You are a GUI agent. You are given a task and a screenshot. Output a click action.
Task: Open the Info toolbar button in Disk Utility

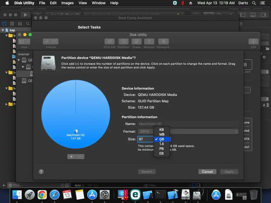[253, 41]
